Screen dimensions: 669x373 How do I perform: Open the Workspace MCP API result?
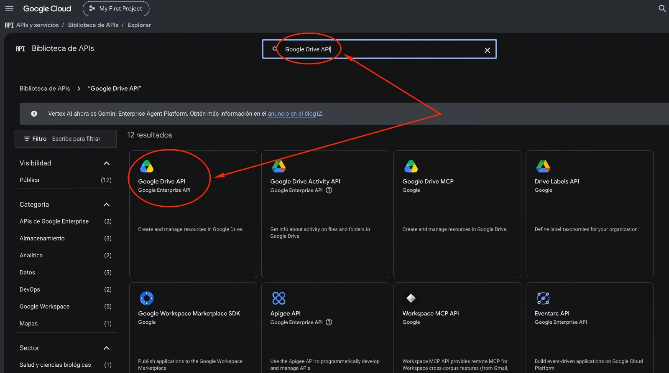[431, 313]
